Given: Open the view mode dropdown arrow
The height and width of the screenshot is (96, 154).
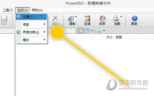Looking at the screenshot, I should pyautogui.click(x=92, y=31).
